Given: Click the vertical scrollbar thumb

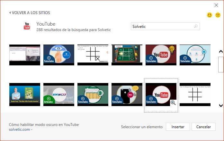Looking at the screenshot, I should (x=221, y=64).
